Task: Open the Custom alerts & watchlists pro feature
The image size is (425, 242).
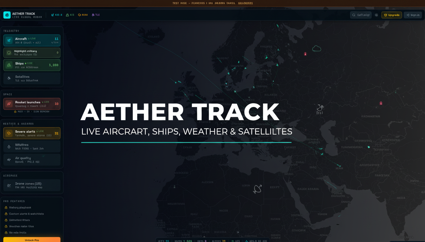Action: point(24,214)
